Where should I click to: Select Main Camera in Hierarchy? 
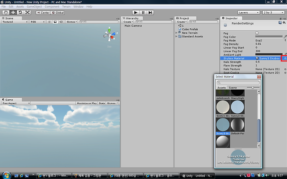(133, 26)
